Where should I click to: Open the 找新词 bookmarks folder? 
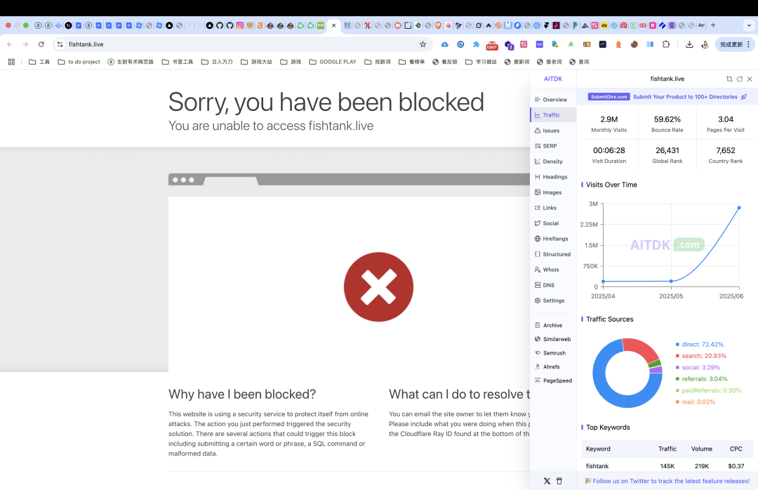[378, 62]
